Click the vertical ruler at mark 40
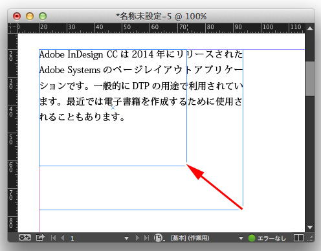The width and height of the screenshot is (321, 251). [11, 112]
